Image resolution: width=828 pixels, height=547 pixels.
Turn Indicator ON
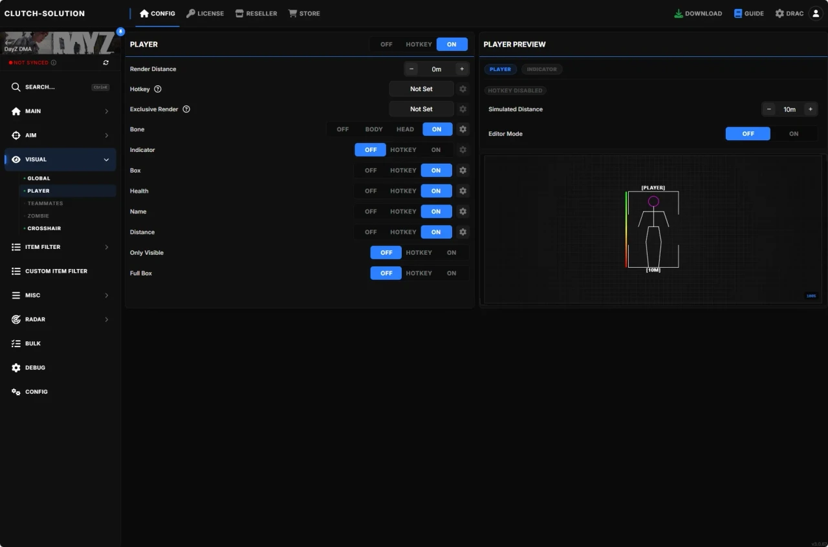click(436, 150)
